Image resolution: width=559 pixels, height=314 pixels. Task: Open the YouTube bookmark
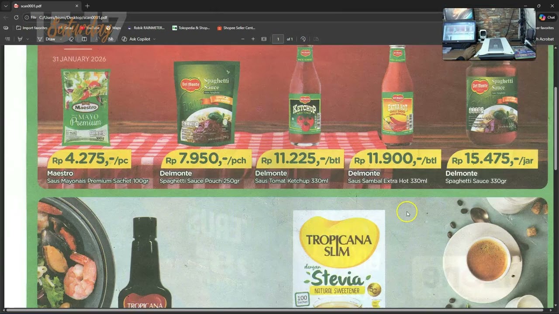90,28
